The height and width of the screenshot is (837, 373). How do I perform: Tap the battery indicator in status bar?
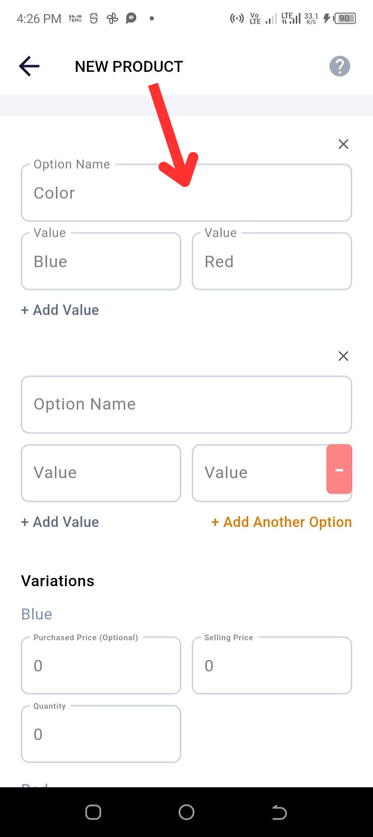click(x=345, y=19)
